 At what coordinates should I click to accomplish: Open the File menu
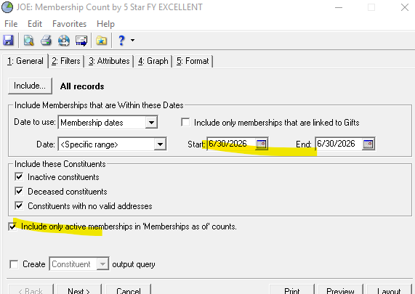click(11, 24)
